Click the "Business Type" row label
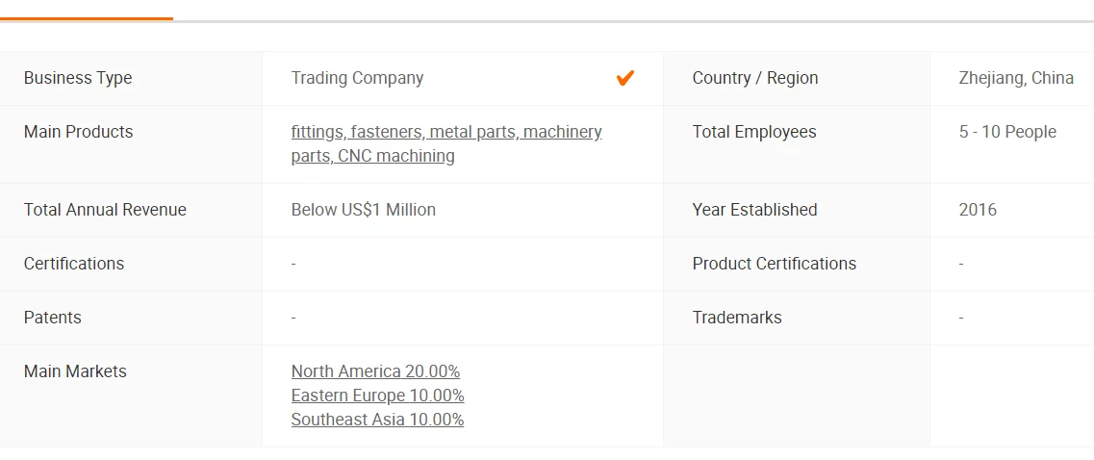 [x=78, y=78]
